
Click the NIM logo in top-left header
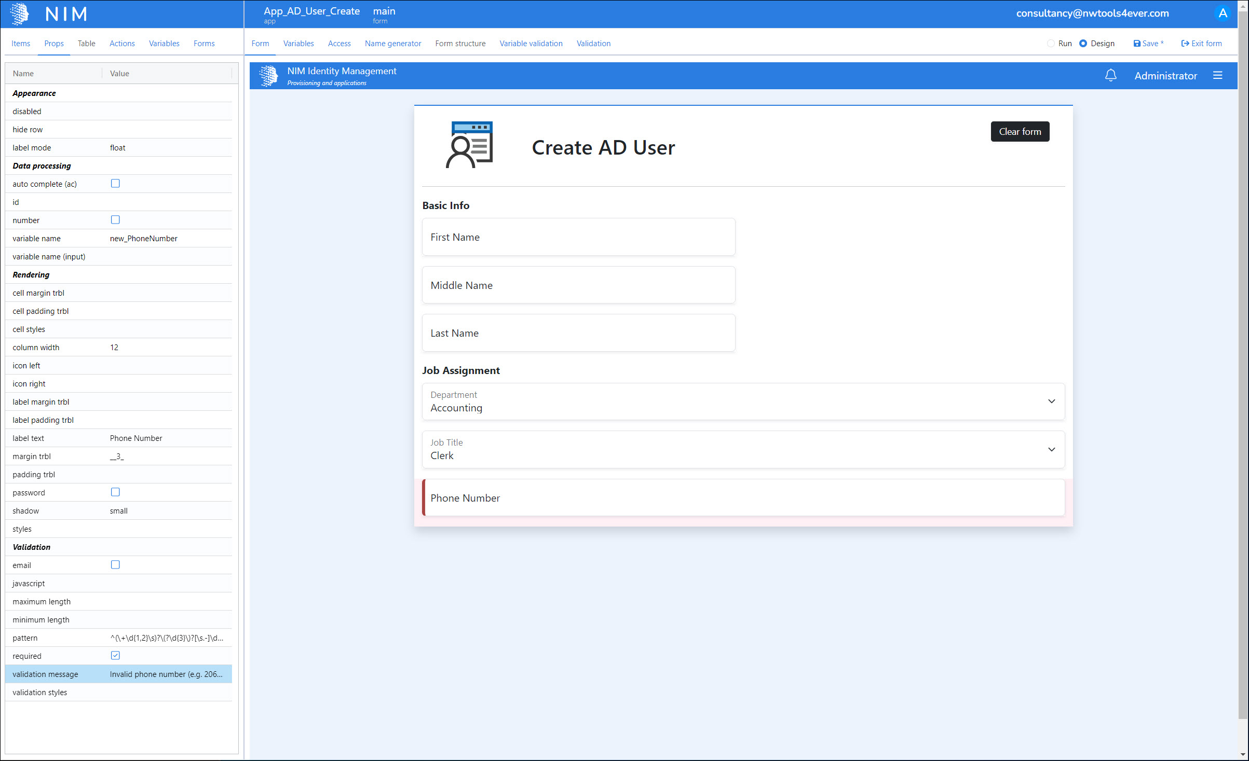[20, 14]
